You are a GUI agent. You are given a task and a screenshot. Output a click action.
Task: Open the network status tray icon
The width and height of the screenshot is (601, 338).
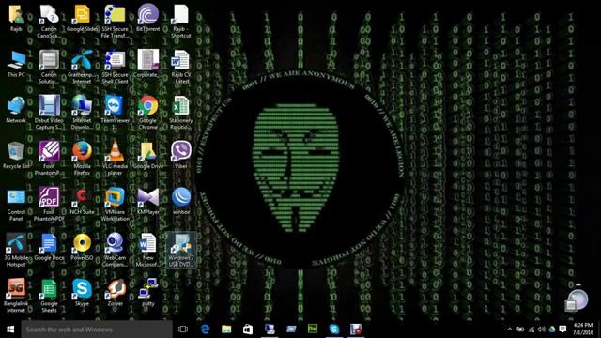[532, 330]
